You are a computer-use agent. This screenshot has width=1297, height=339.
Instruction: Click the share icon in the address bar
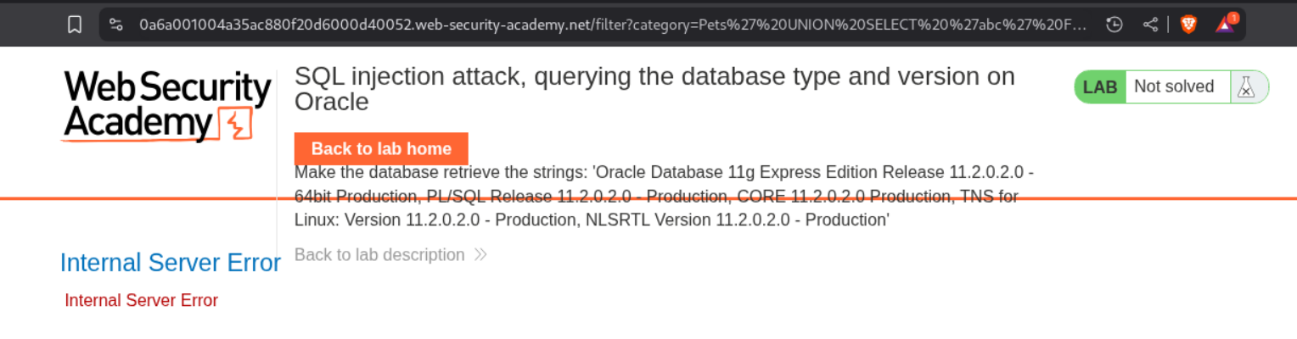point(1150,25)
